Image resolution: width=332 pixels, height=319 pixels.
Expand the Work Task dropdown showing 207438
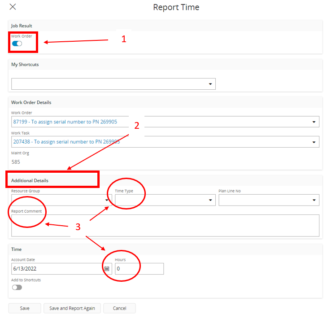(x=165, y=142)
